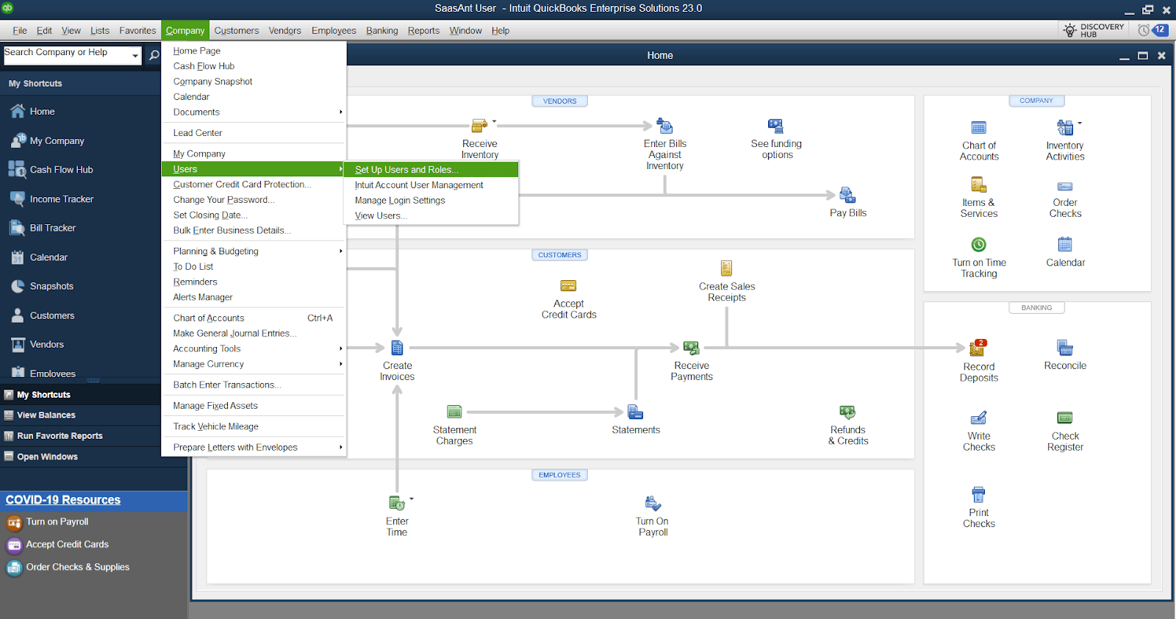Viewport: 1176px width, 619px height.
Task: Expand the Accounting Tools submenu
Action: [340, 348]
